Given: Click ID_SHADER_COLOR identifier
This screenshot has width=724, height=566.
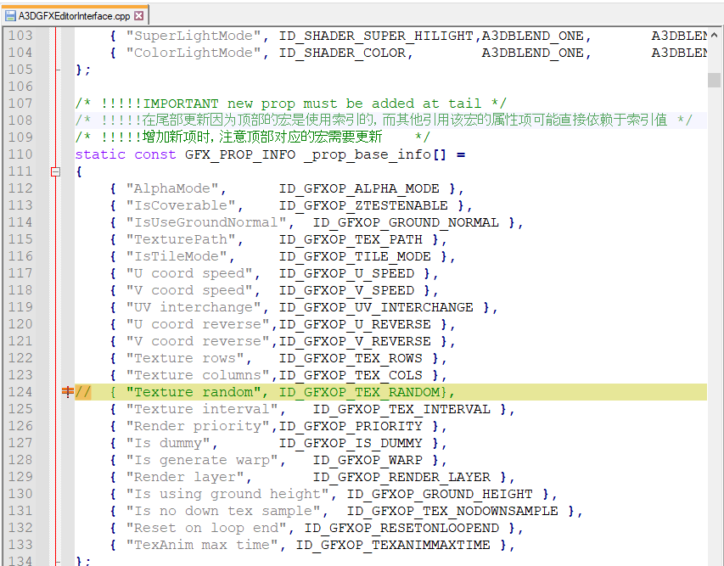Looking at the screenshot, I should pos(342,53).
